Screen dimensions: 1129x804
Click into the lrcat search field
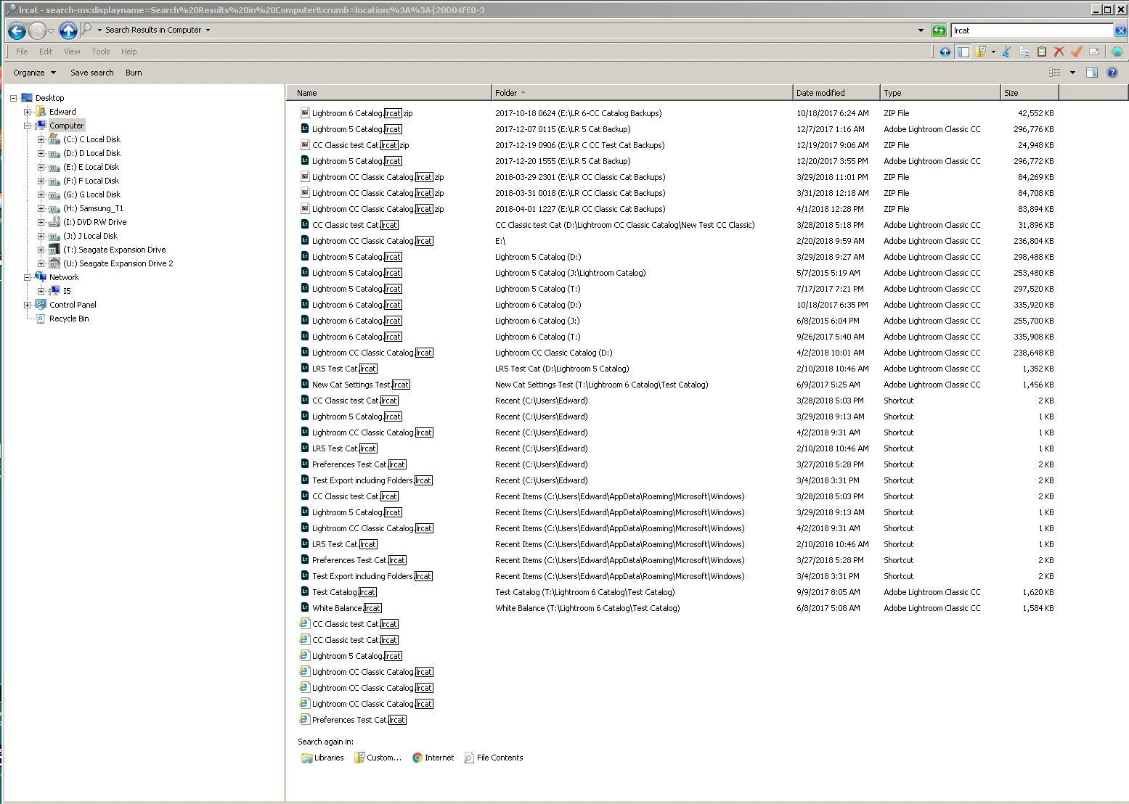[1032, 30]
